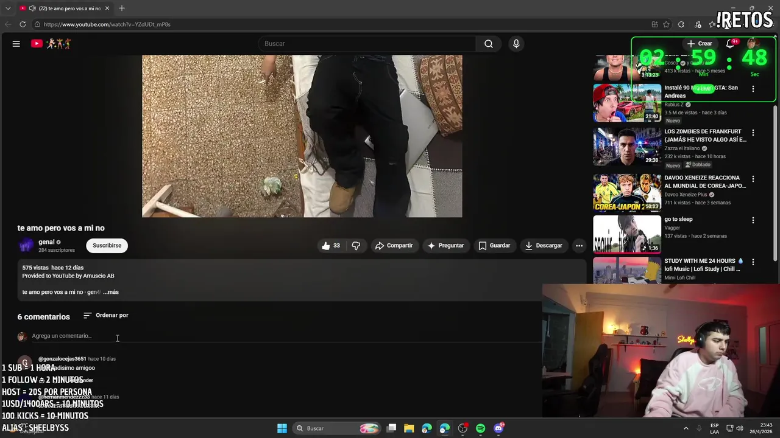The width and height of the screenshot is (780, 438).
Task: Open the notifications bell
Action: click(730, 44)
